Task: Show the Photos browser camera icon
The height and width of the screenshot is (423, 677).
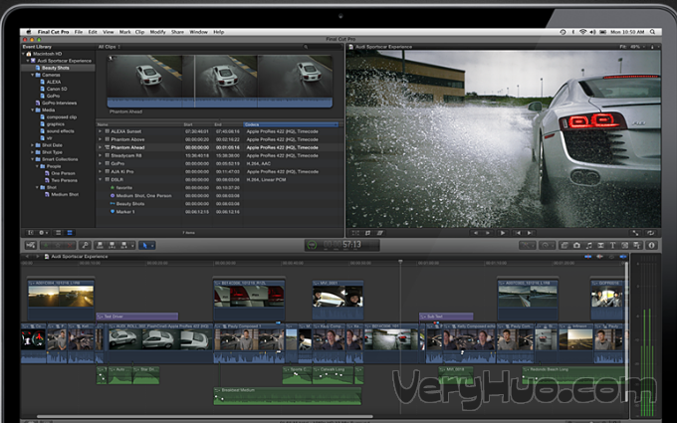Action: 576,245
